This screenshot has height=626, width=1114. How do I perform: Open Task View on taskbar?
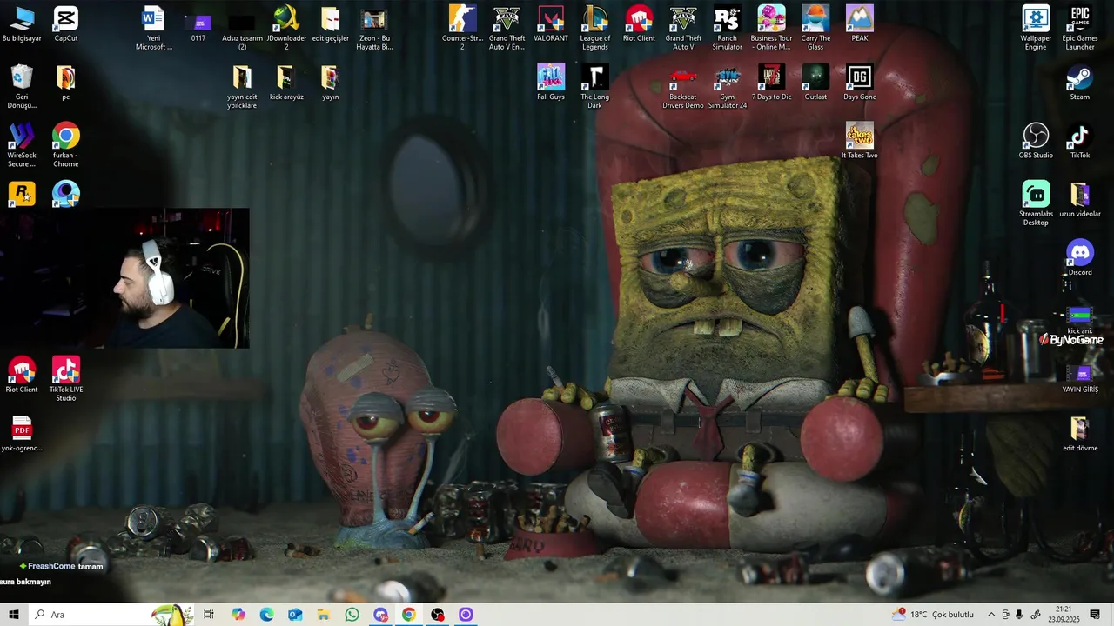(209, 615)
